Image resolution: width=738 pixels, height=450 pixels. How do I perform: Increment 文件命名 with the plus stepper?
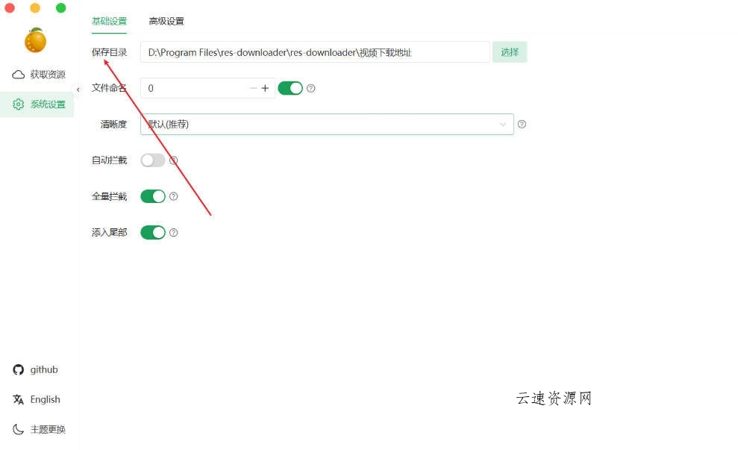point(266,88)
